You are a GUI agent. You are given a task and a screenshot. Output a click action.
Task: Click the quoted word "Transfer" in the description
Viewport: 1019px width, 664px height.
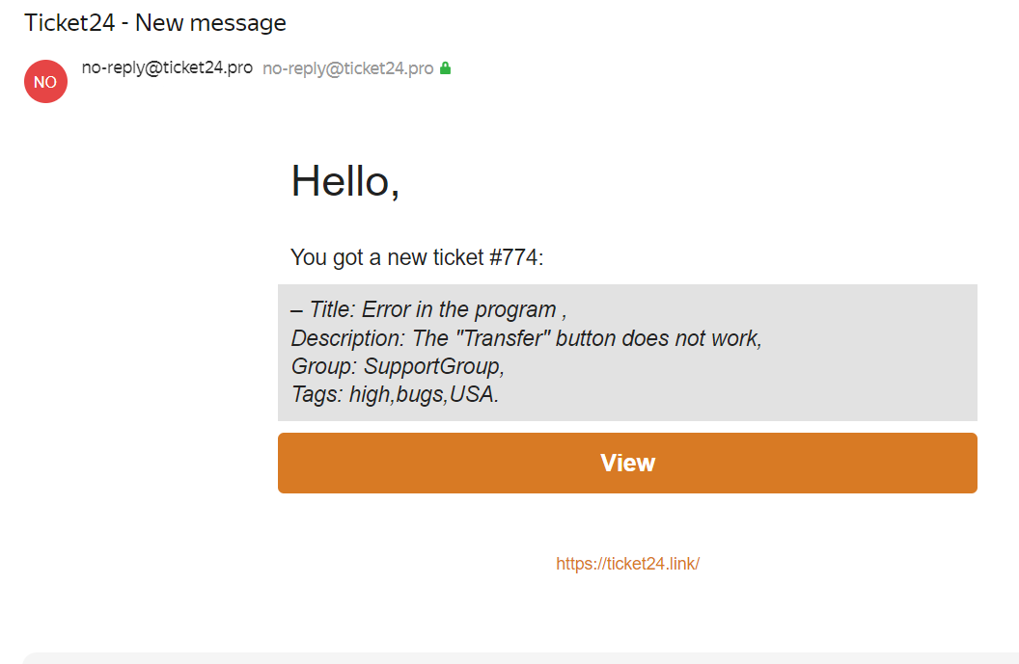492,338
